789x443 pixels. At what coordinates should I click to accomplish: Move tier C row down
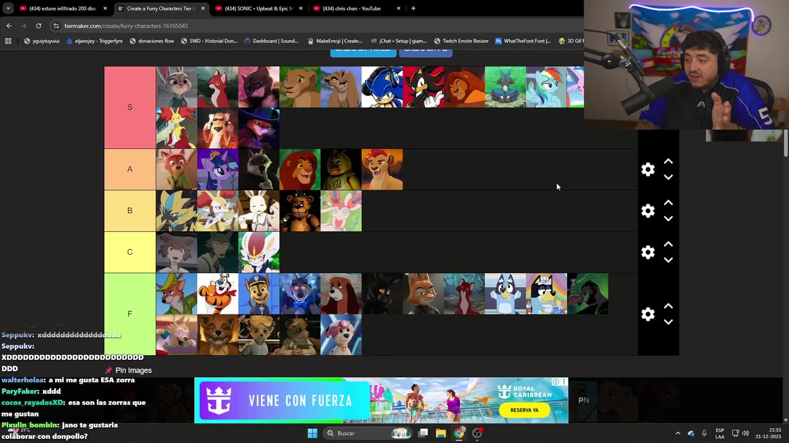[x=668, y=260]
